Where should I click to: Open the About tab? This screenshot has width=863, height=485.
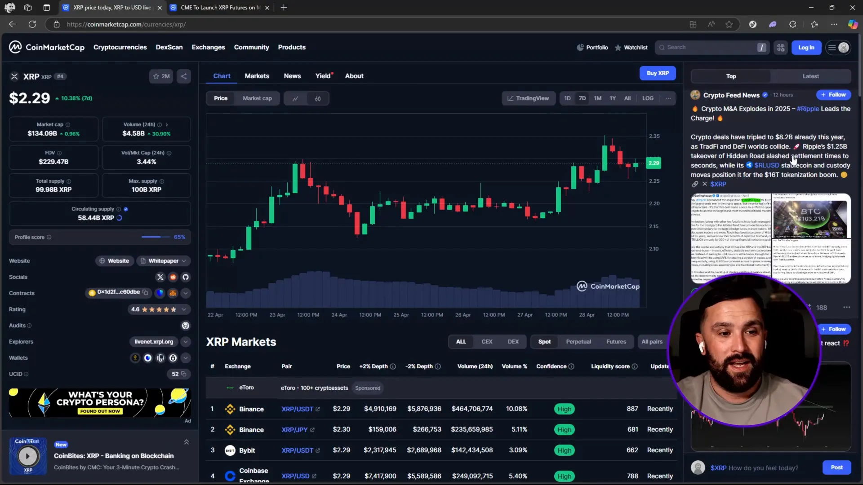coord(354,76)
